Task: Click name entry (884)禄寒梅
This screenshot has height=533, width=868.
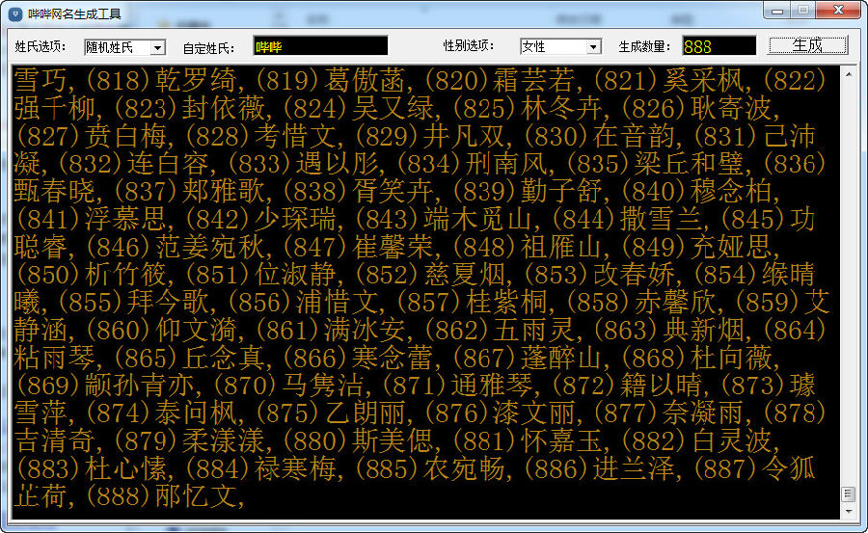Action: pos(261,469)
